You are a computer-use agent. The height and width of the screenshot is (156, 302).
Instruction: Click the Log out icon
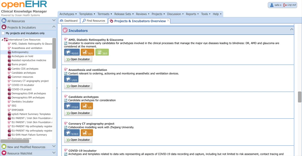coord(285,5)
